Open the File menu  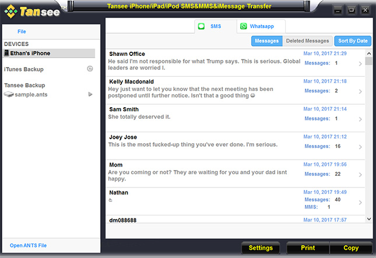click(22, 31)
